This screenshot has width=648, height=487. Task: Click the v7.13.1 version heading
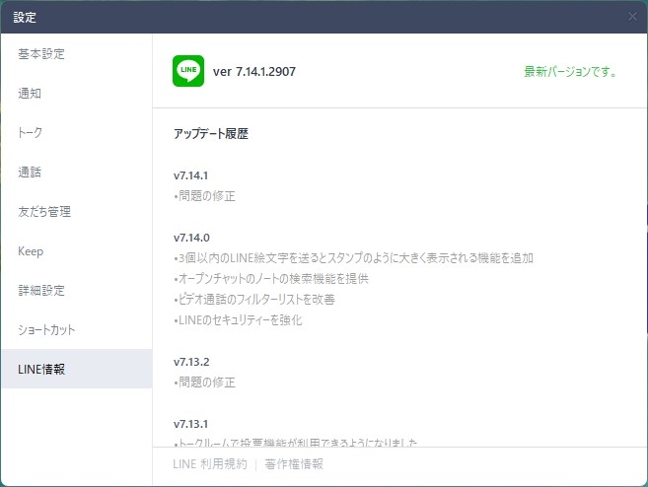point(190,424)
